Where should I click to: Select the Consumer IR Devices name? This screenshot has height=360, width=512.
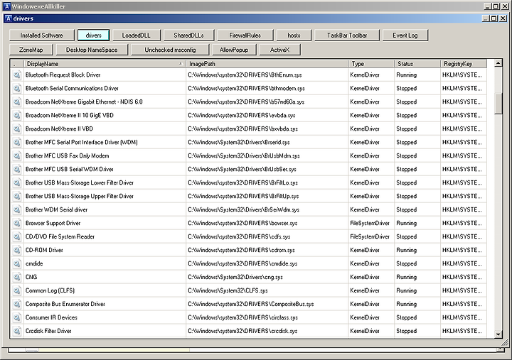pyautogui.click(x=51, y=317)
